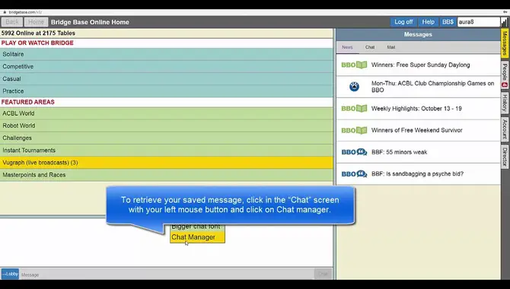Click the chat Message input field
510x289 pixels.
[x=167, y=275]
